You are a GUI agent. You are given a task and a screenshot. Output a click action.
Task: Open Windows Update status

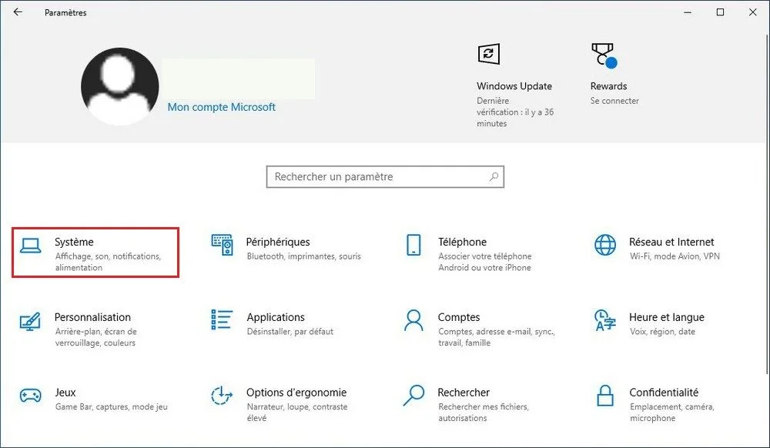click(x=514, y=85)
